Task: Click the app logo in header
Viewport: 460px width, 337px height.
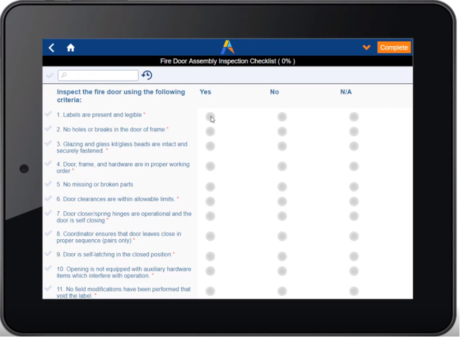Action: tap(228, 47)
